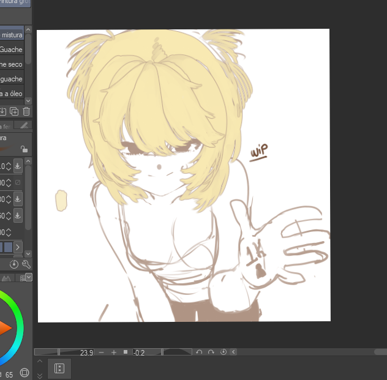Image resolution: width=387 pixels, height=380 pixels.
Task: Reset tool settings to initial values icon
Action: coord(14,264)
